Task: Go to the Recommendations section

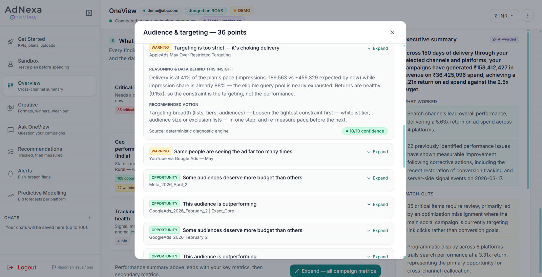Action: 49,152
